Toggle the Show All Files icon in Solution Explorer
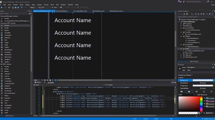The image size is (215, 120). click(x=204, y=14)
